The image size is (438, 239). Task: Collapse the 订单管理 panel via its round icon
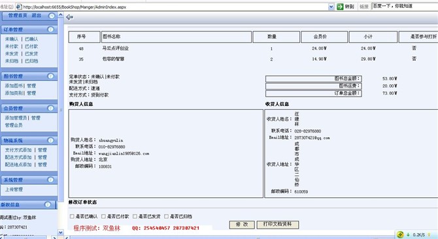(50, 29)
